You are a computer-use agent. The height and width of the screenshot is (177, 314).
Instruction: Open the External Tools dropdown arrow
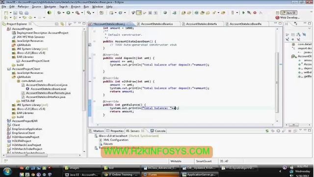click(x=82, y=13)
